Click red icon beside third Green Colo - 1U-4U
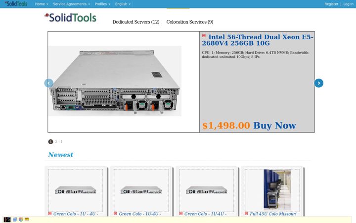The image size is (356, 223). 181,213
